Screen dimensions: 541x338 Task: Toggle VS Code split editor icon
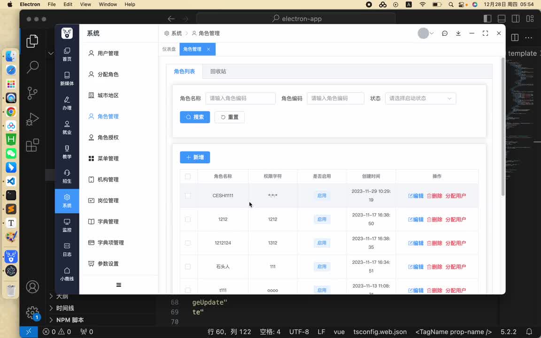pyautogui.click(x=515, y=38)
